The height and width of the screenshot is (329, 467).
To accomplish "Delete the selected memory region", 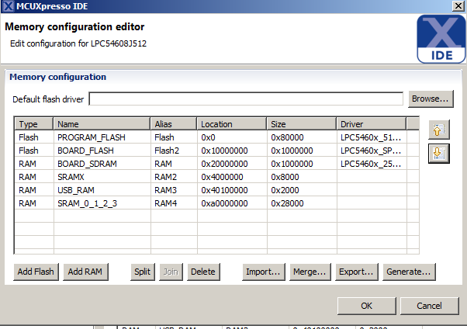I will [203, 272].
